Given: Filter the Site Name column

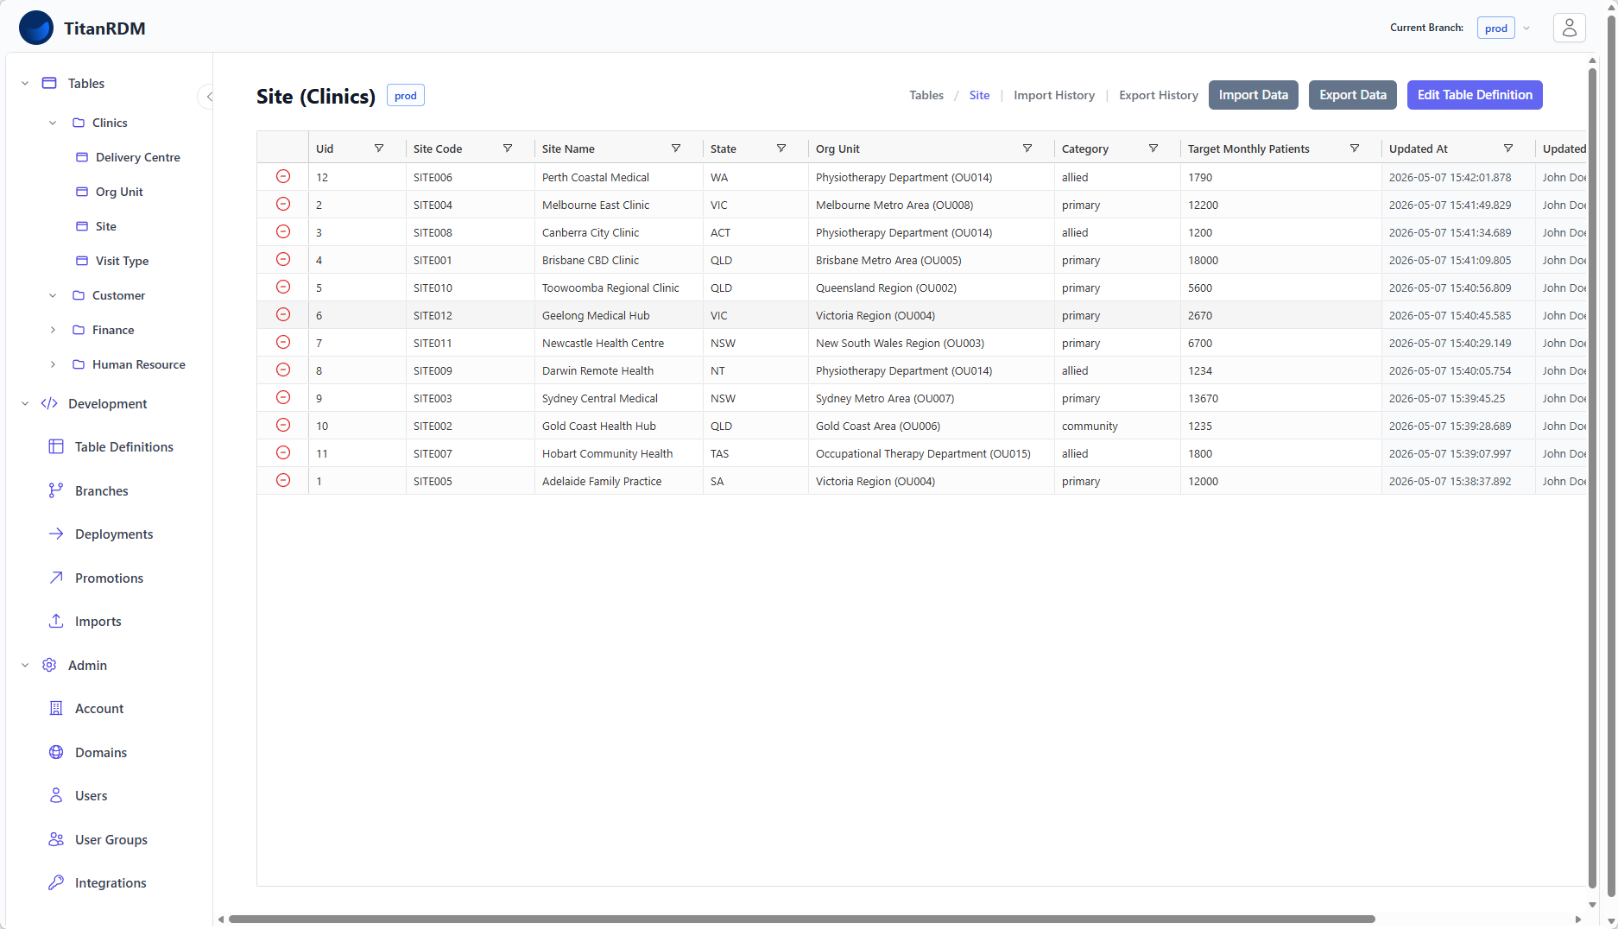Looking at the screenshot, I should coord(676,149).
